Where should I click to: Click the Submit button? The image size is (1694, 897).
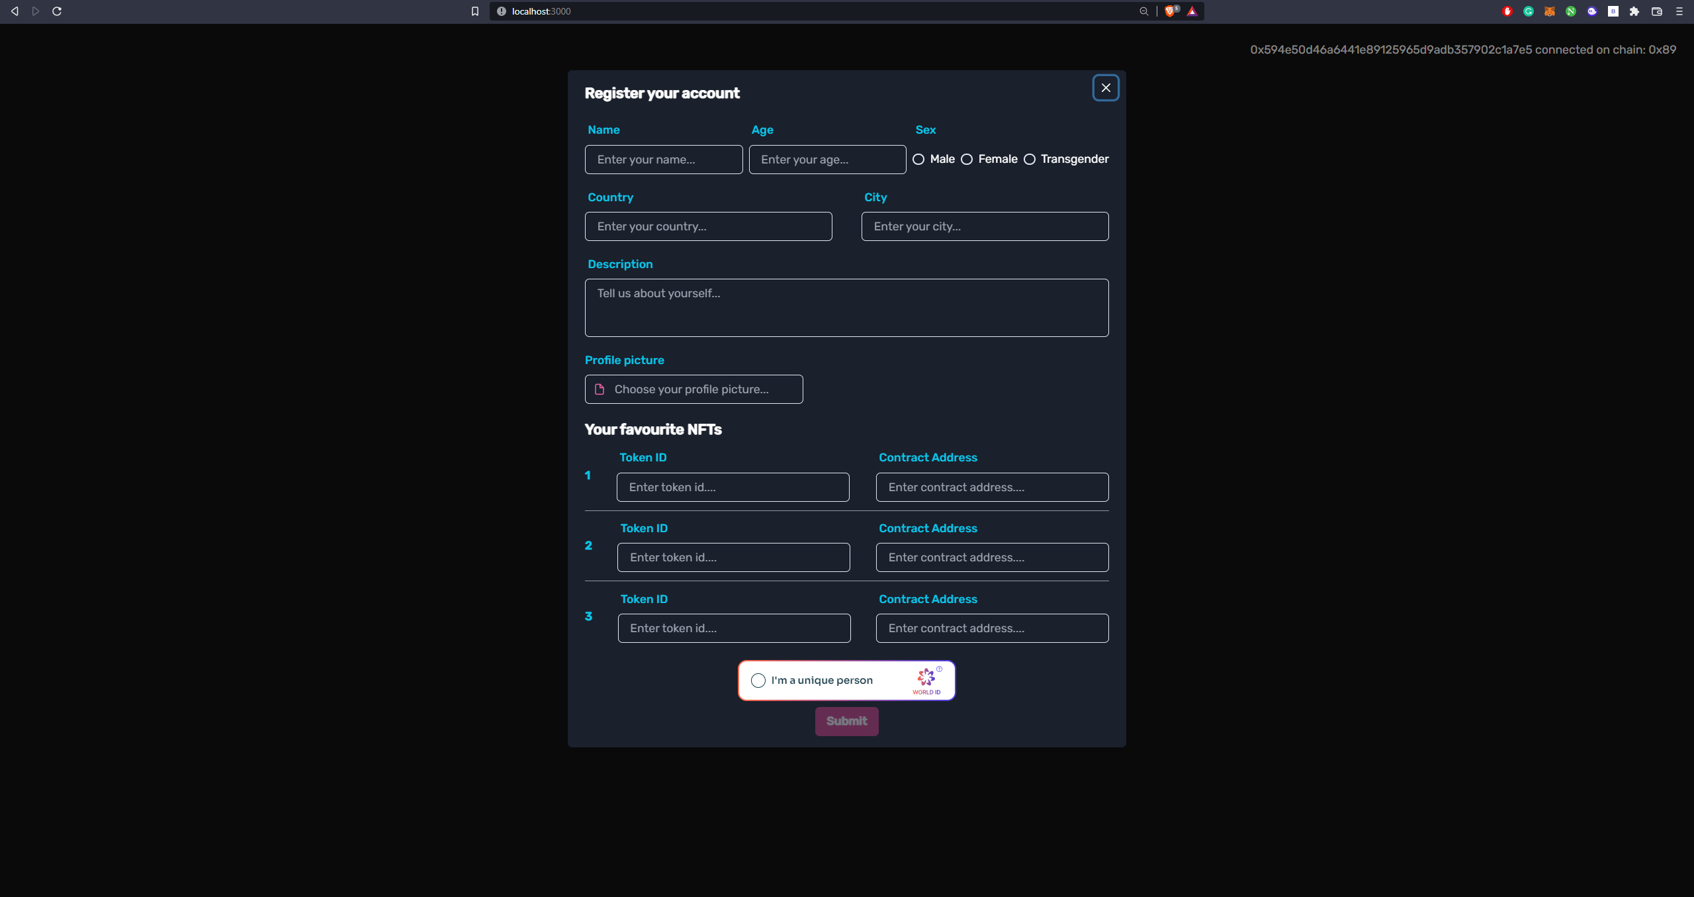tap(847, 722)
